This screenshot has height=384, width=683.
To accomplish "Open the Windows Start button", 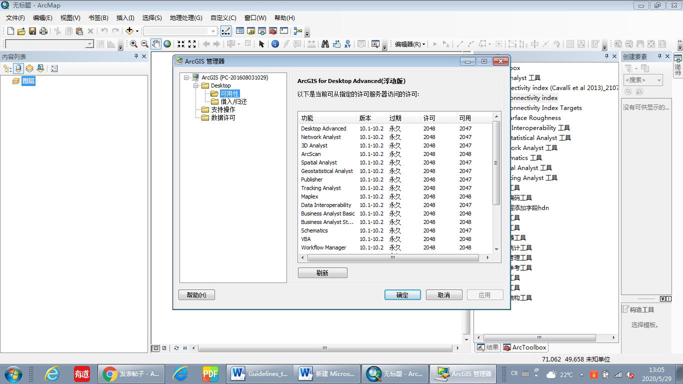I will click(13, 373).
